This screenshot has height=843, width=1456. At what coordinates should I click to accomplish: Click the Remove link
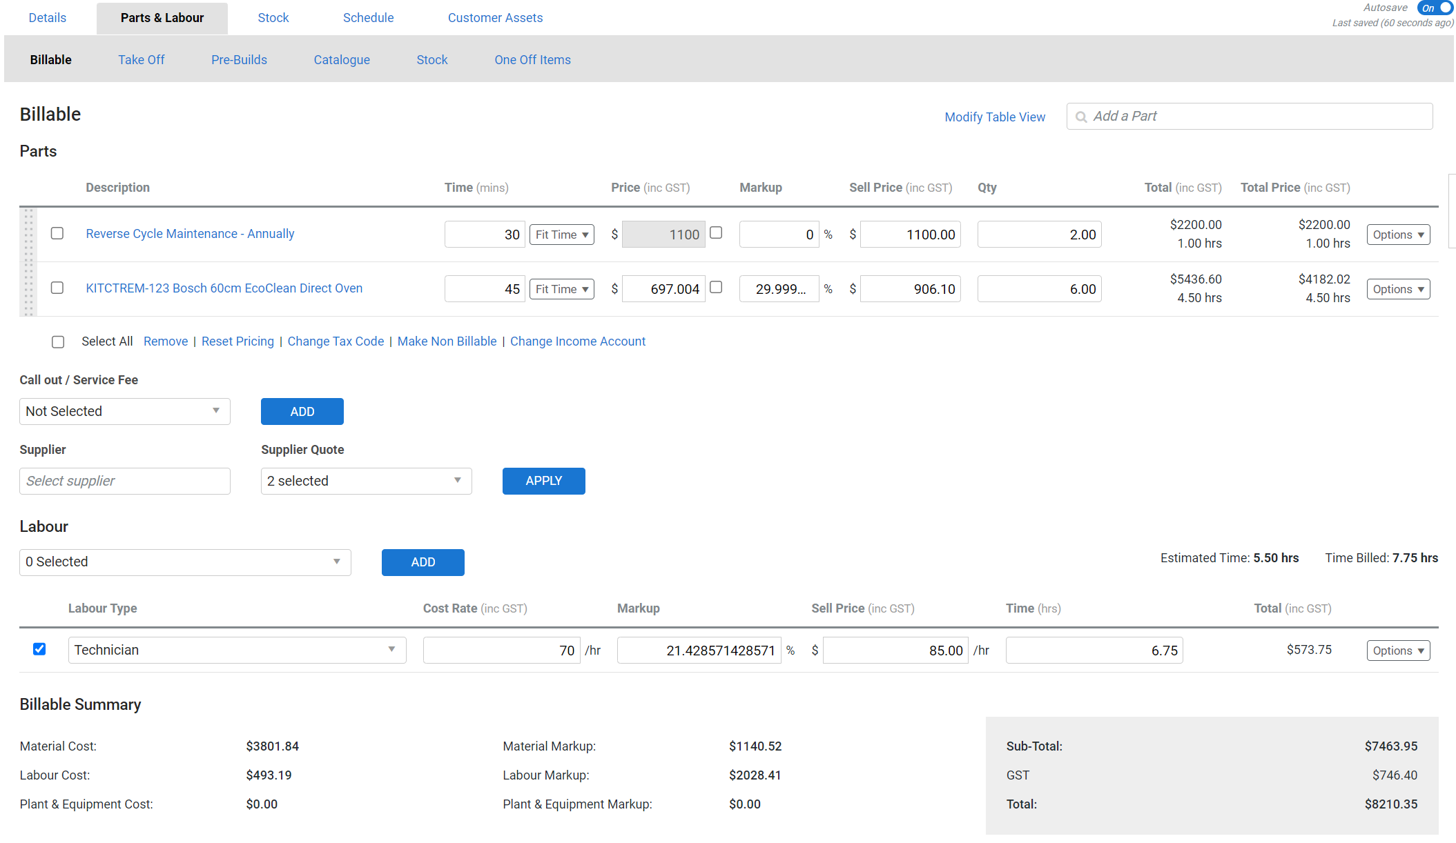pos(166,341)
